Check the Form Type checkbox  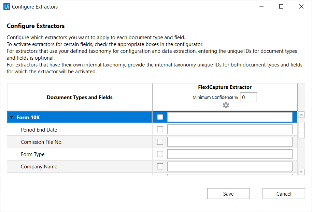[160, 154]
